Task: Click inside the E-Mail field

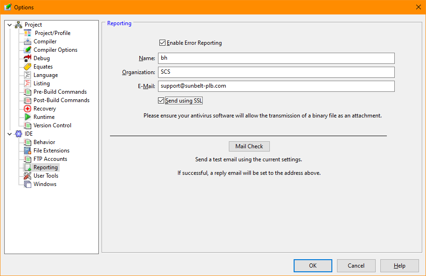Action: point(276,86)
